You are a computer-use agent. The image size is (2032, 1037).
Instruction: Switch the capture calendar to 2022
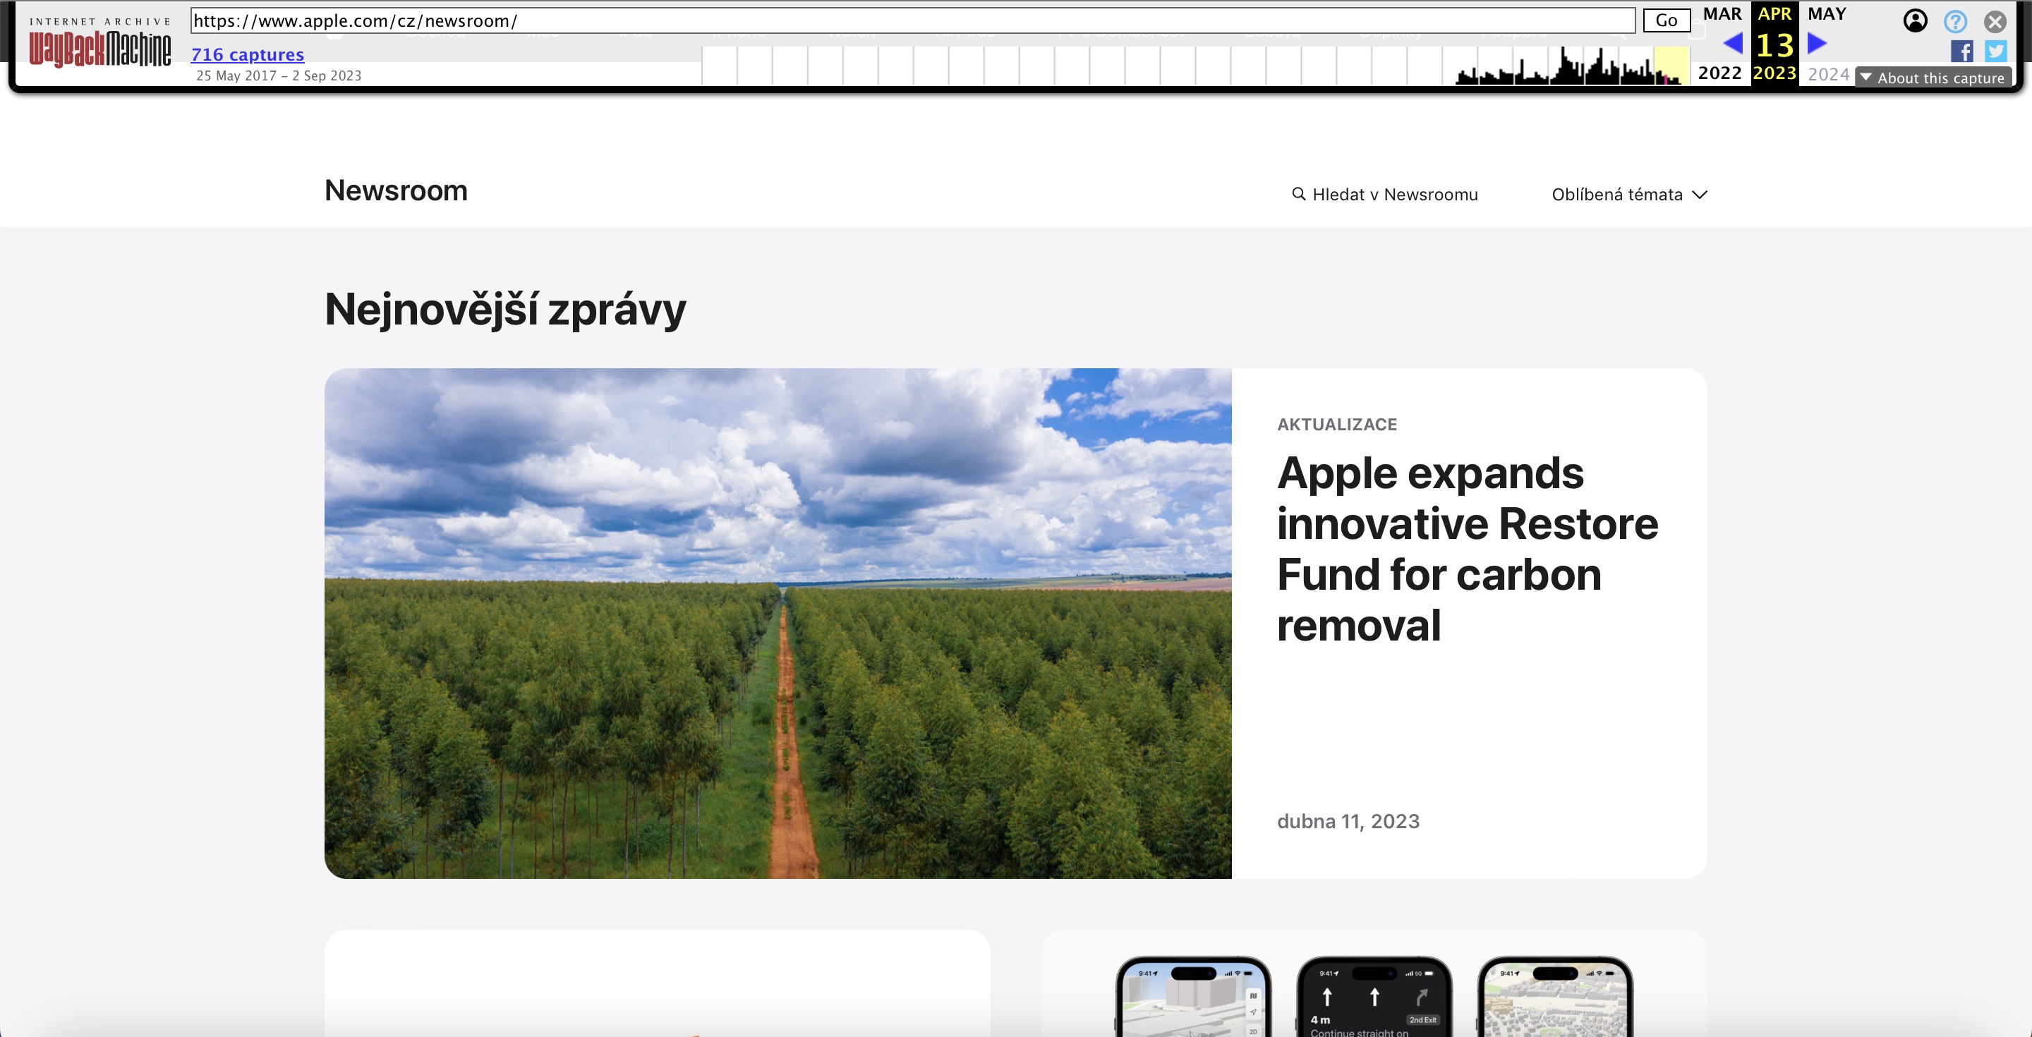tap(1719, 73)
